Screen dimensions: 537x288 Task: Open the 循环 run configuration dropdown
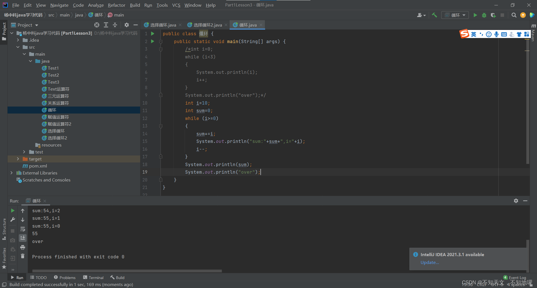click(455, 15)
